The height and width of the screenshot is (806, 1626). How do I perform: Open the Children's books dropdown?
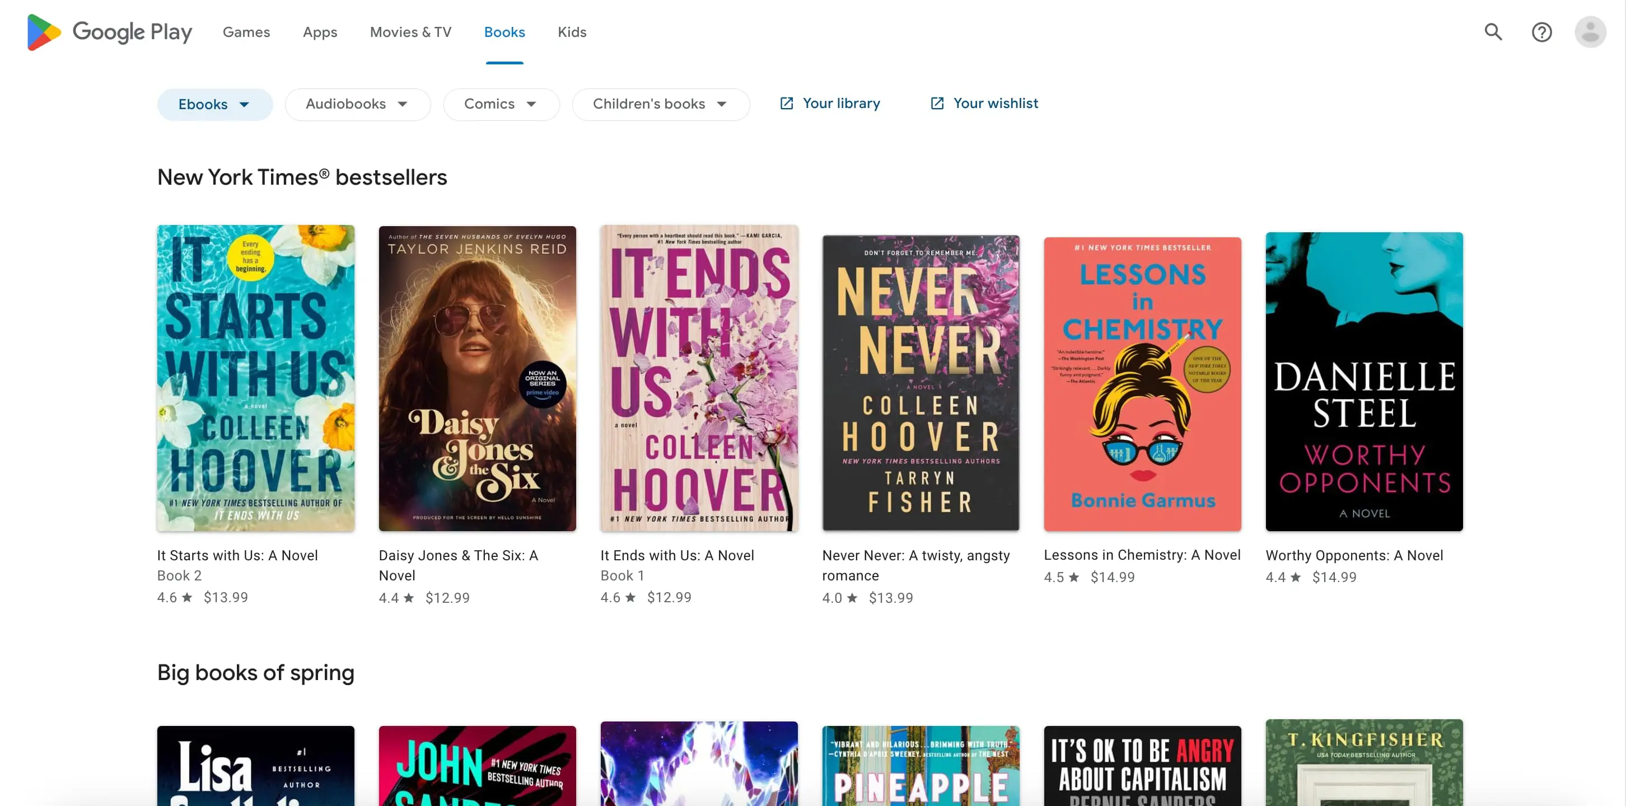[661, 104]
